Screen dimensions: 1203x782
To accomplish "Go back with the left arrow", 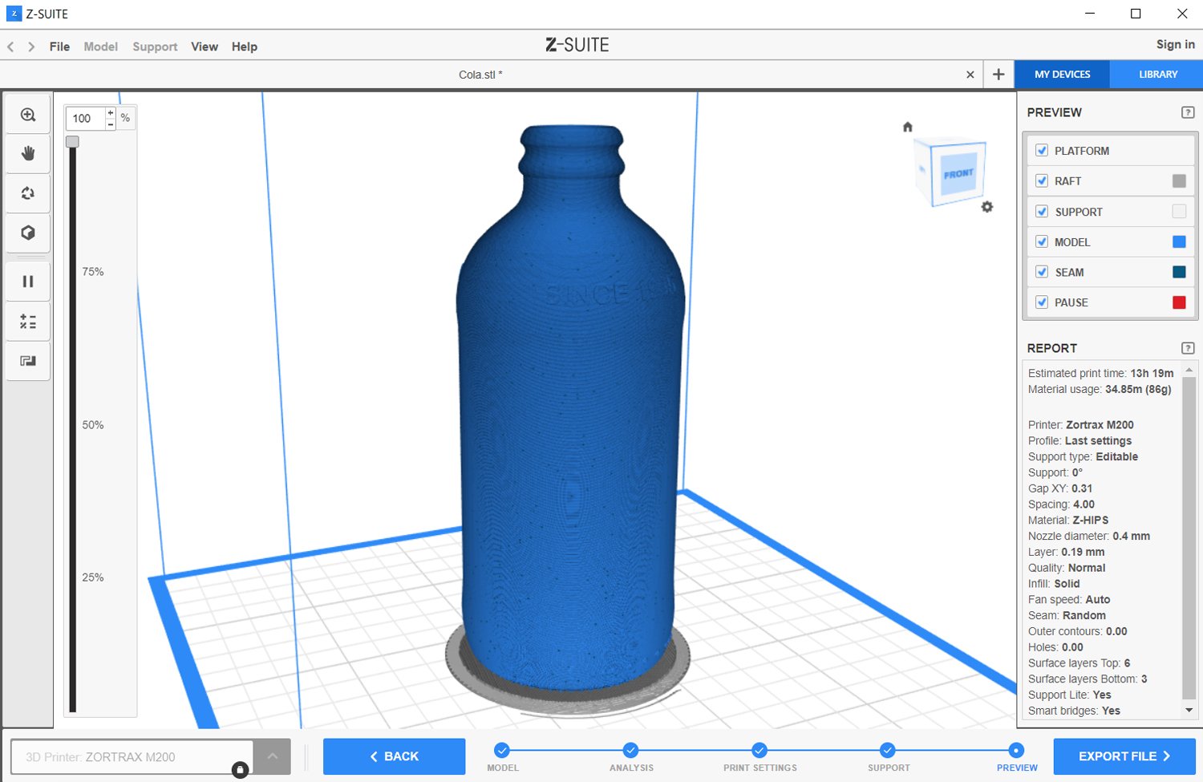I will [x=10, y=47].
